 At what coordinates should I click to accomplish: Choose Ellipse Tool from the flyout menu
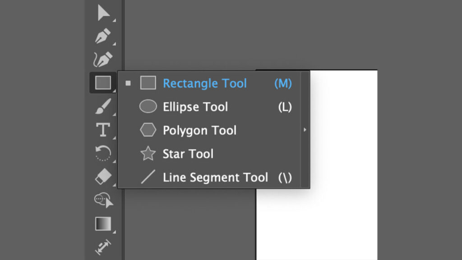click(195, 107)
